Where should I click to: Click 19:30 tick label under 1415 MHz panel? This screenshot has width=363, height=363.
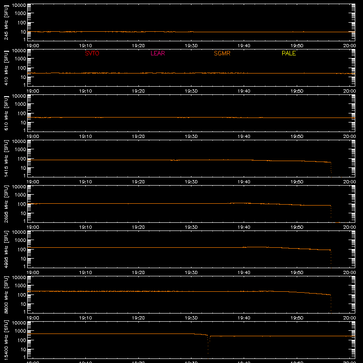(x=191, y=182)
